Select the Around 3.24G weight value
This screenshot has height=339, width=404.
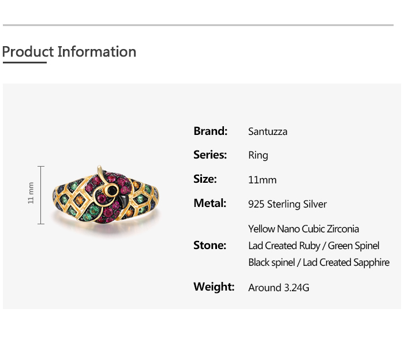279,287
